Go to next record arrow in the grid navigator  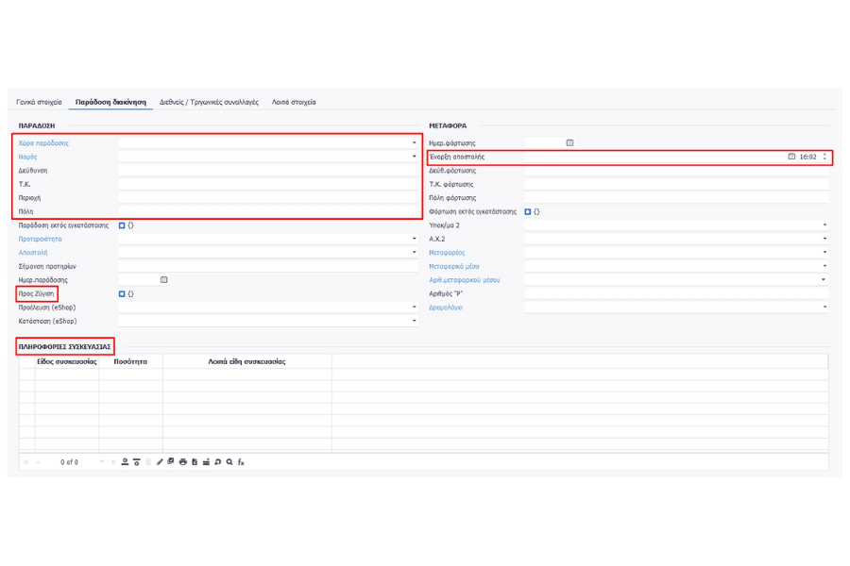[102, 462]
